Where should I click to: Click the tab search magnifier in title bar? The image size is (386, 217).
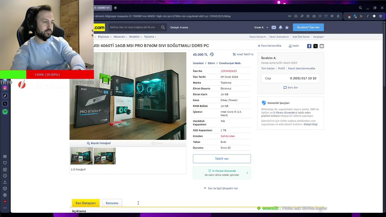point(360,8)
